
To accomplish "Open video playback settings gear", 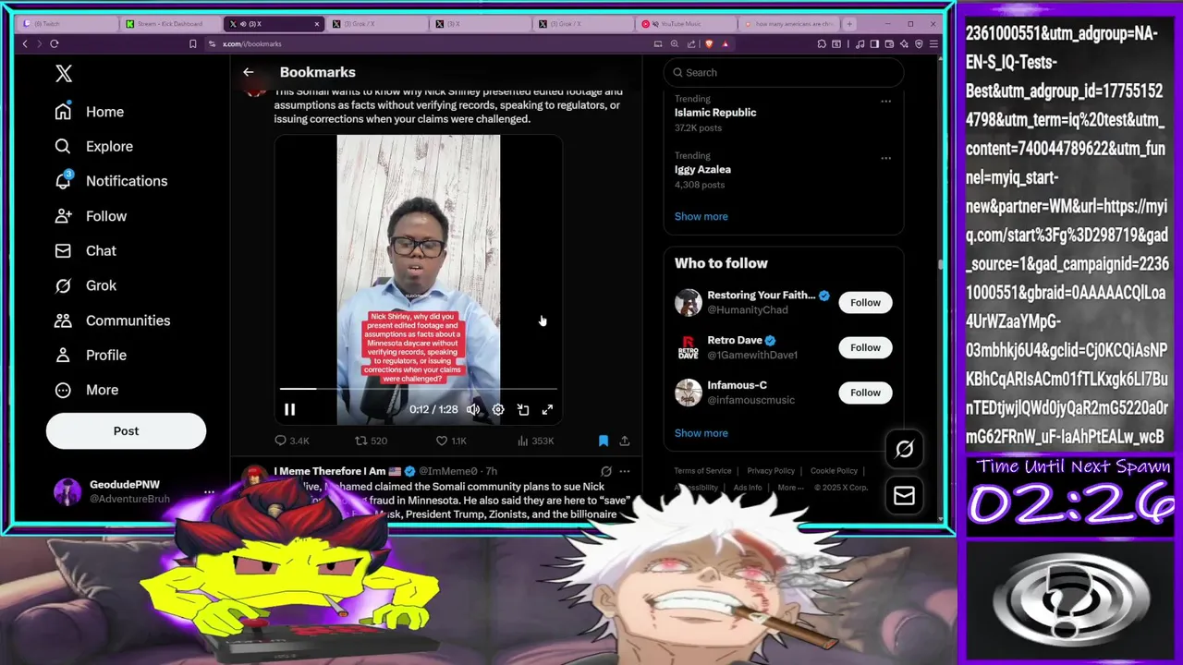I will tap(498, 409).
